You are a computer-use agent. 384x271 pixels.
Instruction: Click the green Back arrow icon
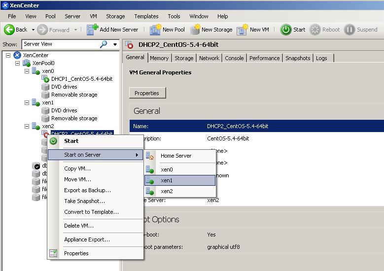tap(9, 30)
